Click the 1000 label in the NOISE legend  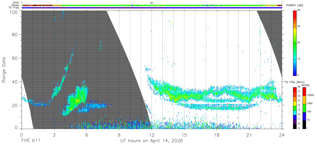310,103
